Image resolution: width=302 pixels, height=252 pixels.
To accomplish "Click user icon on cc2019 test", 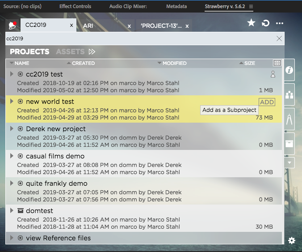I will (273, 74).
